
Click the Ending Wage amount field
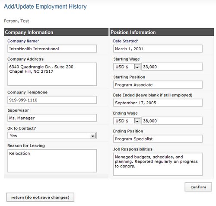(172, 121)
